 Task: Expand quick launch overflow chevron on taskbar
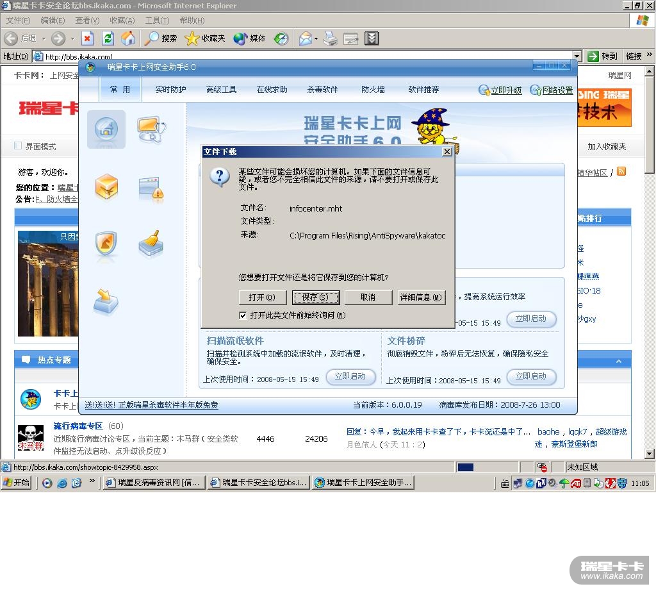[x=92, y=481]
